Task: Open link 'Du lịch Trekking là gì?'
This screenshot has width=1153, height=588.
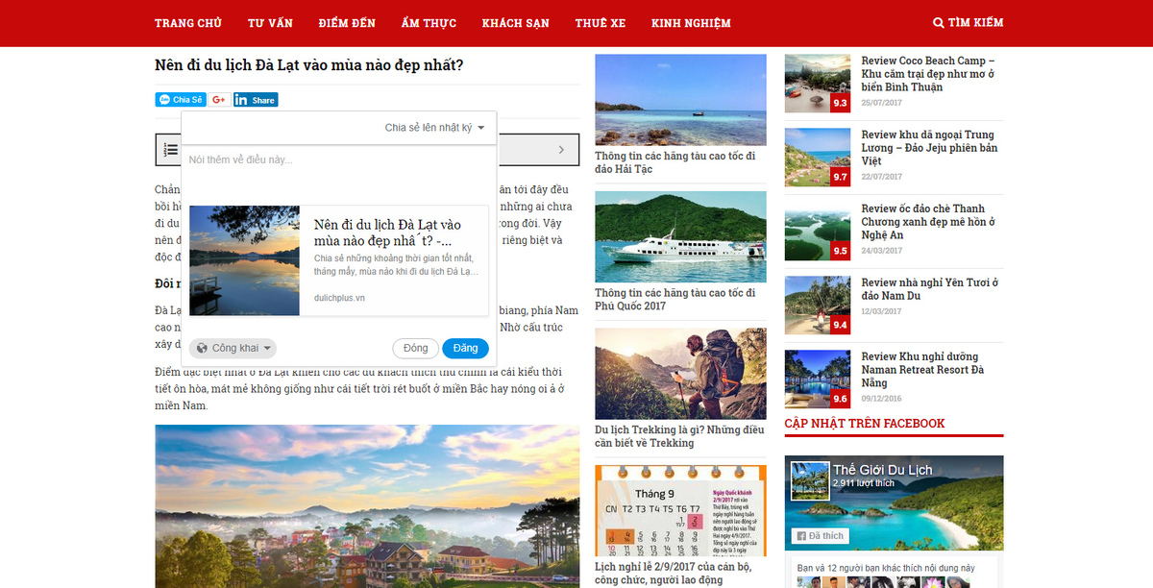Action: click(679, 436)
